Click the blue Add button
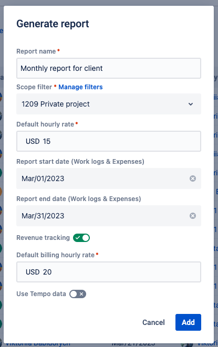This screenshot has height=347, width=218. [x=188, y=322]
